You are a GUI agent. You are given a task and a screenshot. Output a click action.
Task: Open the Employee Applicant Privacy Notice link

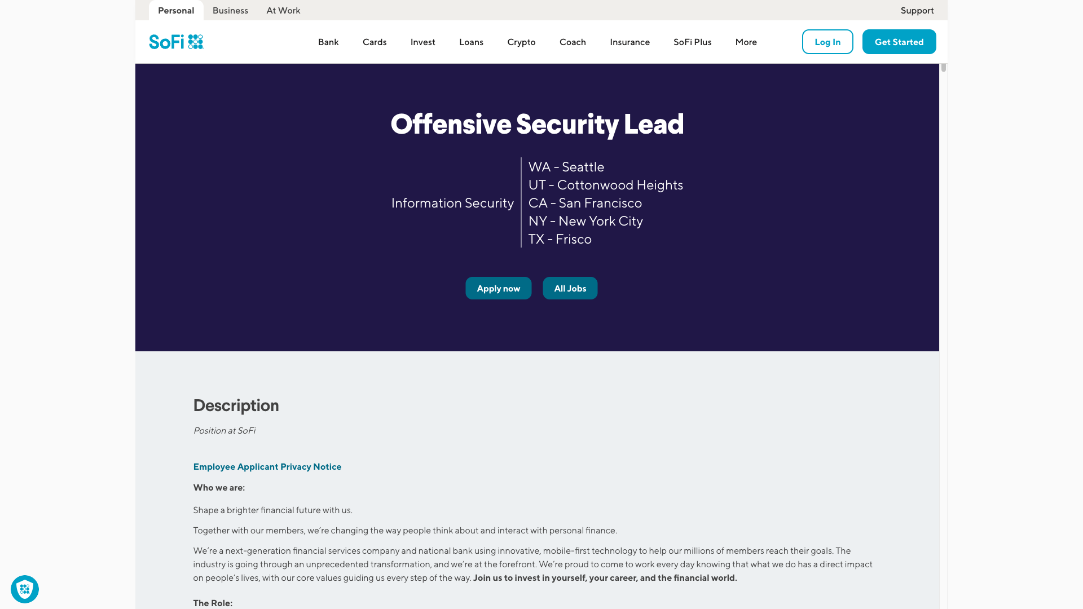coord(267,466)
